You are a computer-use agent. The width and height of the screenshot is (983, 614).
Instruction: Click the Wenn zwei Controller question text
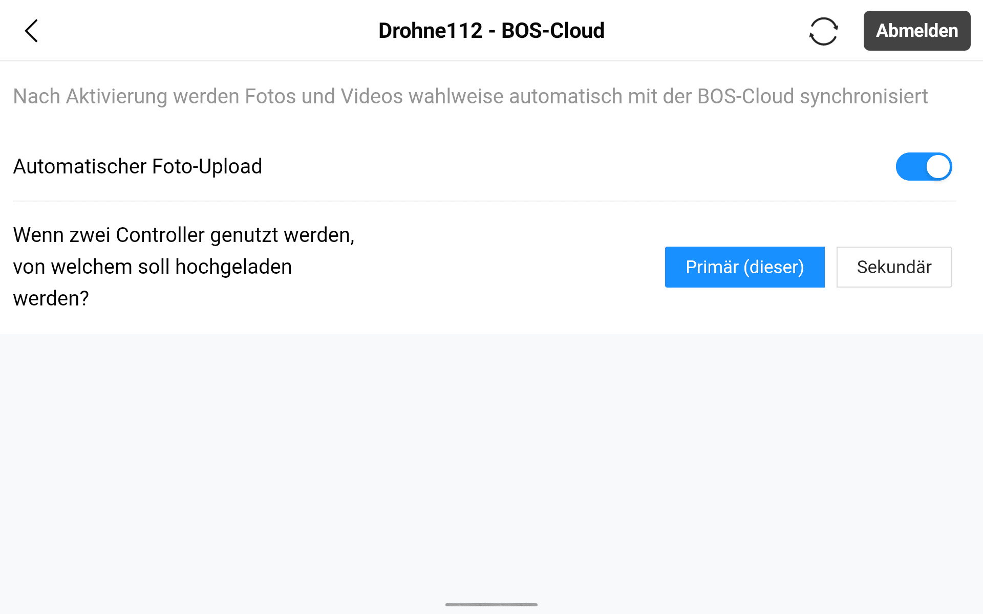click(183, 266)
